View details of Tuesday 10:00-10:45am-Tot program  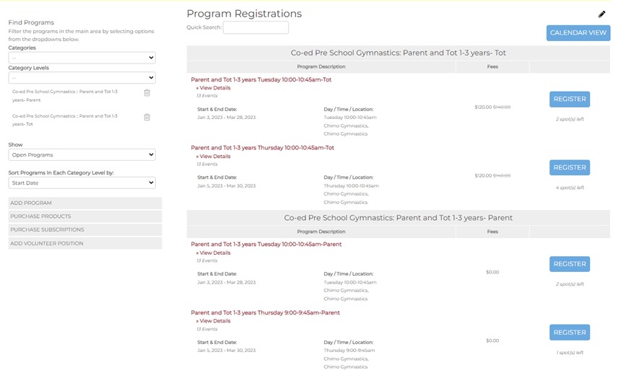[214, 88]
